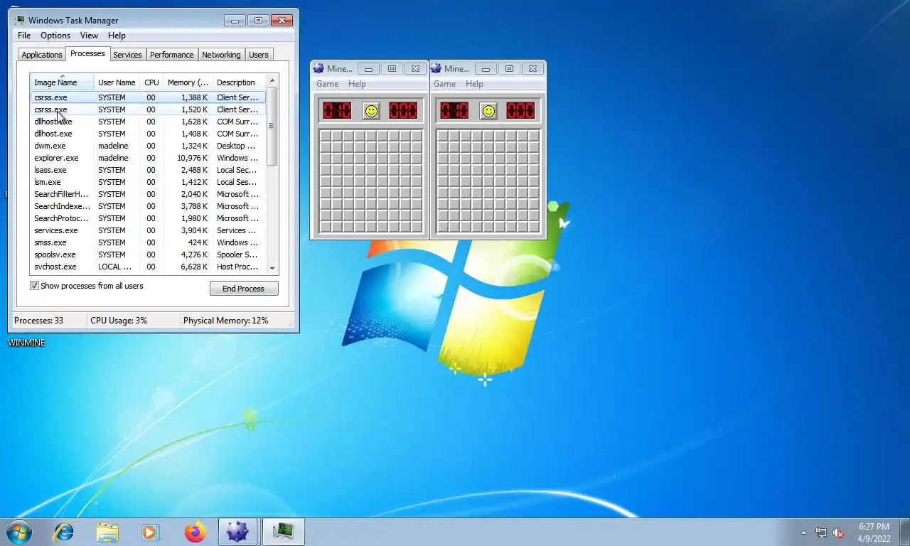The image size is (910, 546).
Task: Sort by User Name column header
Action: pos(117,82)
